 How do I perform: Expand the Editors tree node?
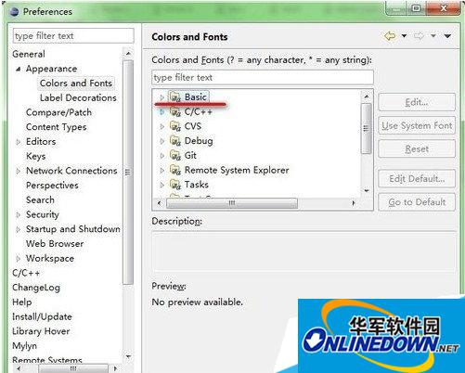(x=19, y=142)
